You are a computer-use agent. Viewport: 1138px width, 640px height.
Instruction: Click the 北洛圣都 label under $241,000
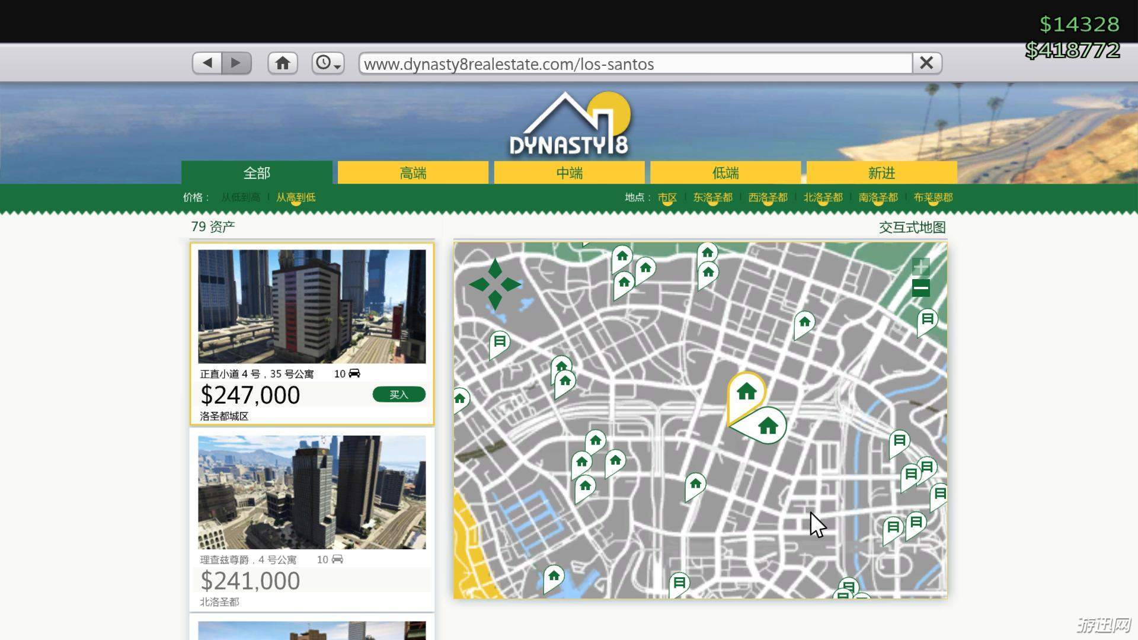point(219,602)
